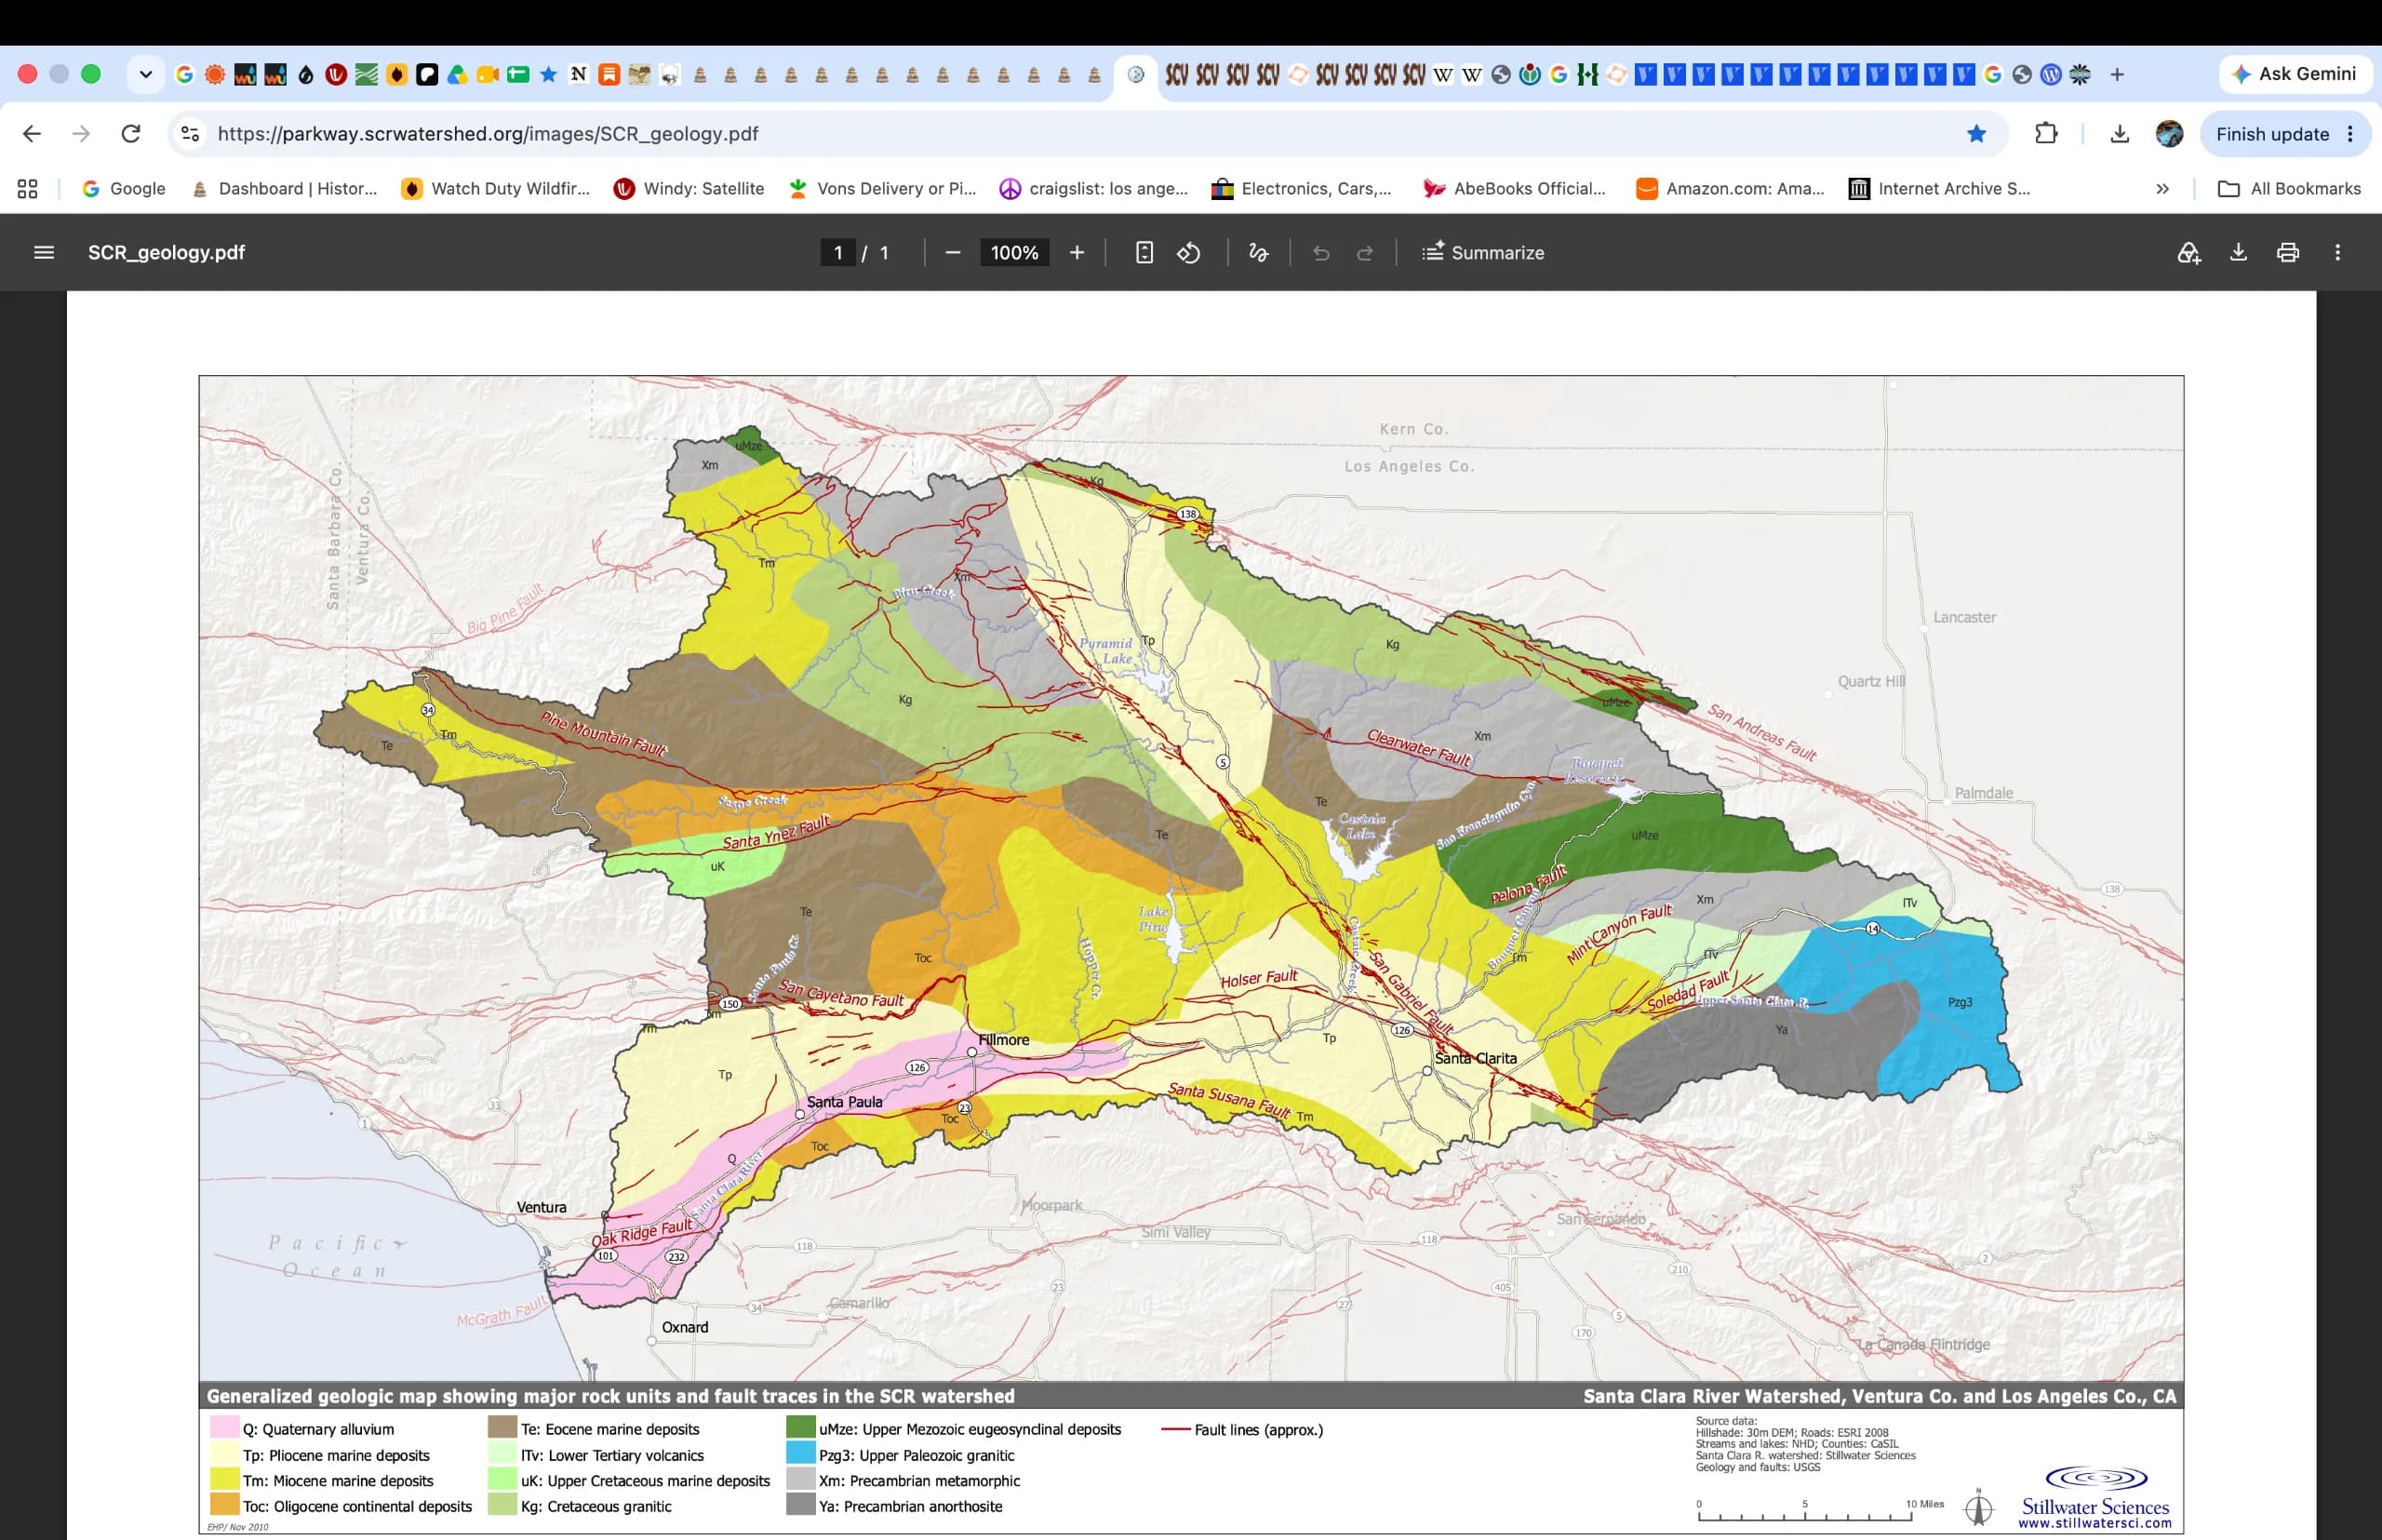This screenshot has height=1540, width=2382.
Task: Open the Watch Duty Wildfire bookmark
Action: 496,188
